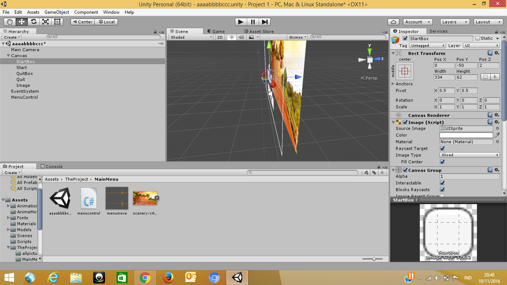
Task: Open the Layer dropdown UI
Action: coord(481,46)
